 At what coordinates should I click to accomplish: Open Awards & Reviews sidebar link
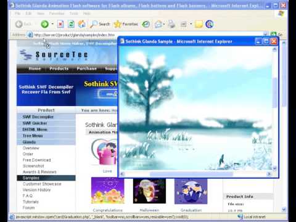click(39, 172)
